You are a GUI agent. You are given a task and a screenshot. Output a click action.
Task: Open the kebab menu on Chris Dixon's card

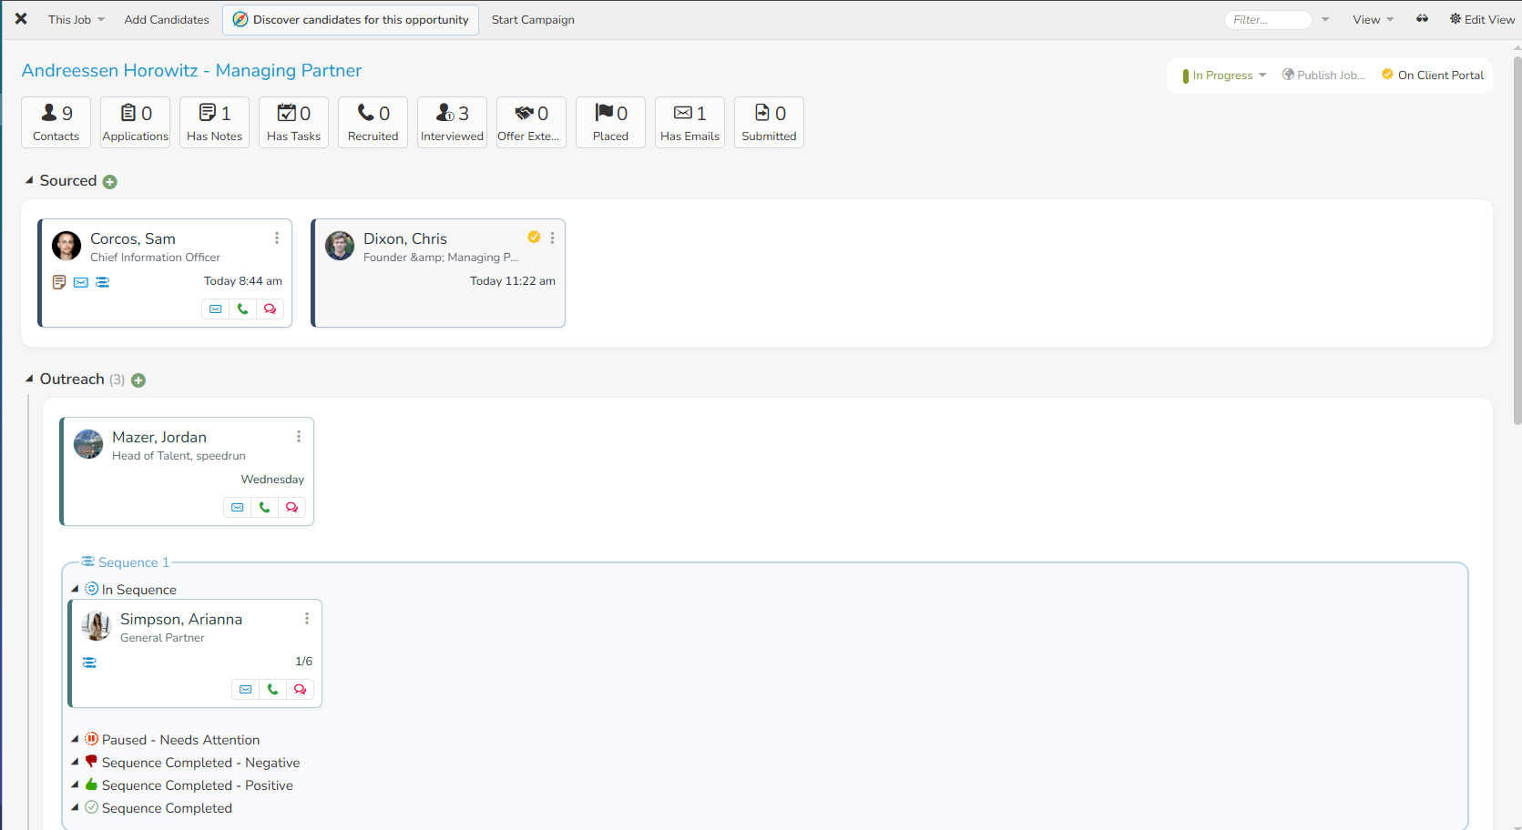pos(553,238)
